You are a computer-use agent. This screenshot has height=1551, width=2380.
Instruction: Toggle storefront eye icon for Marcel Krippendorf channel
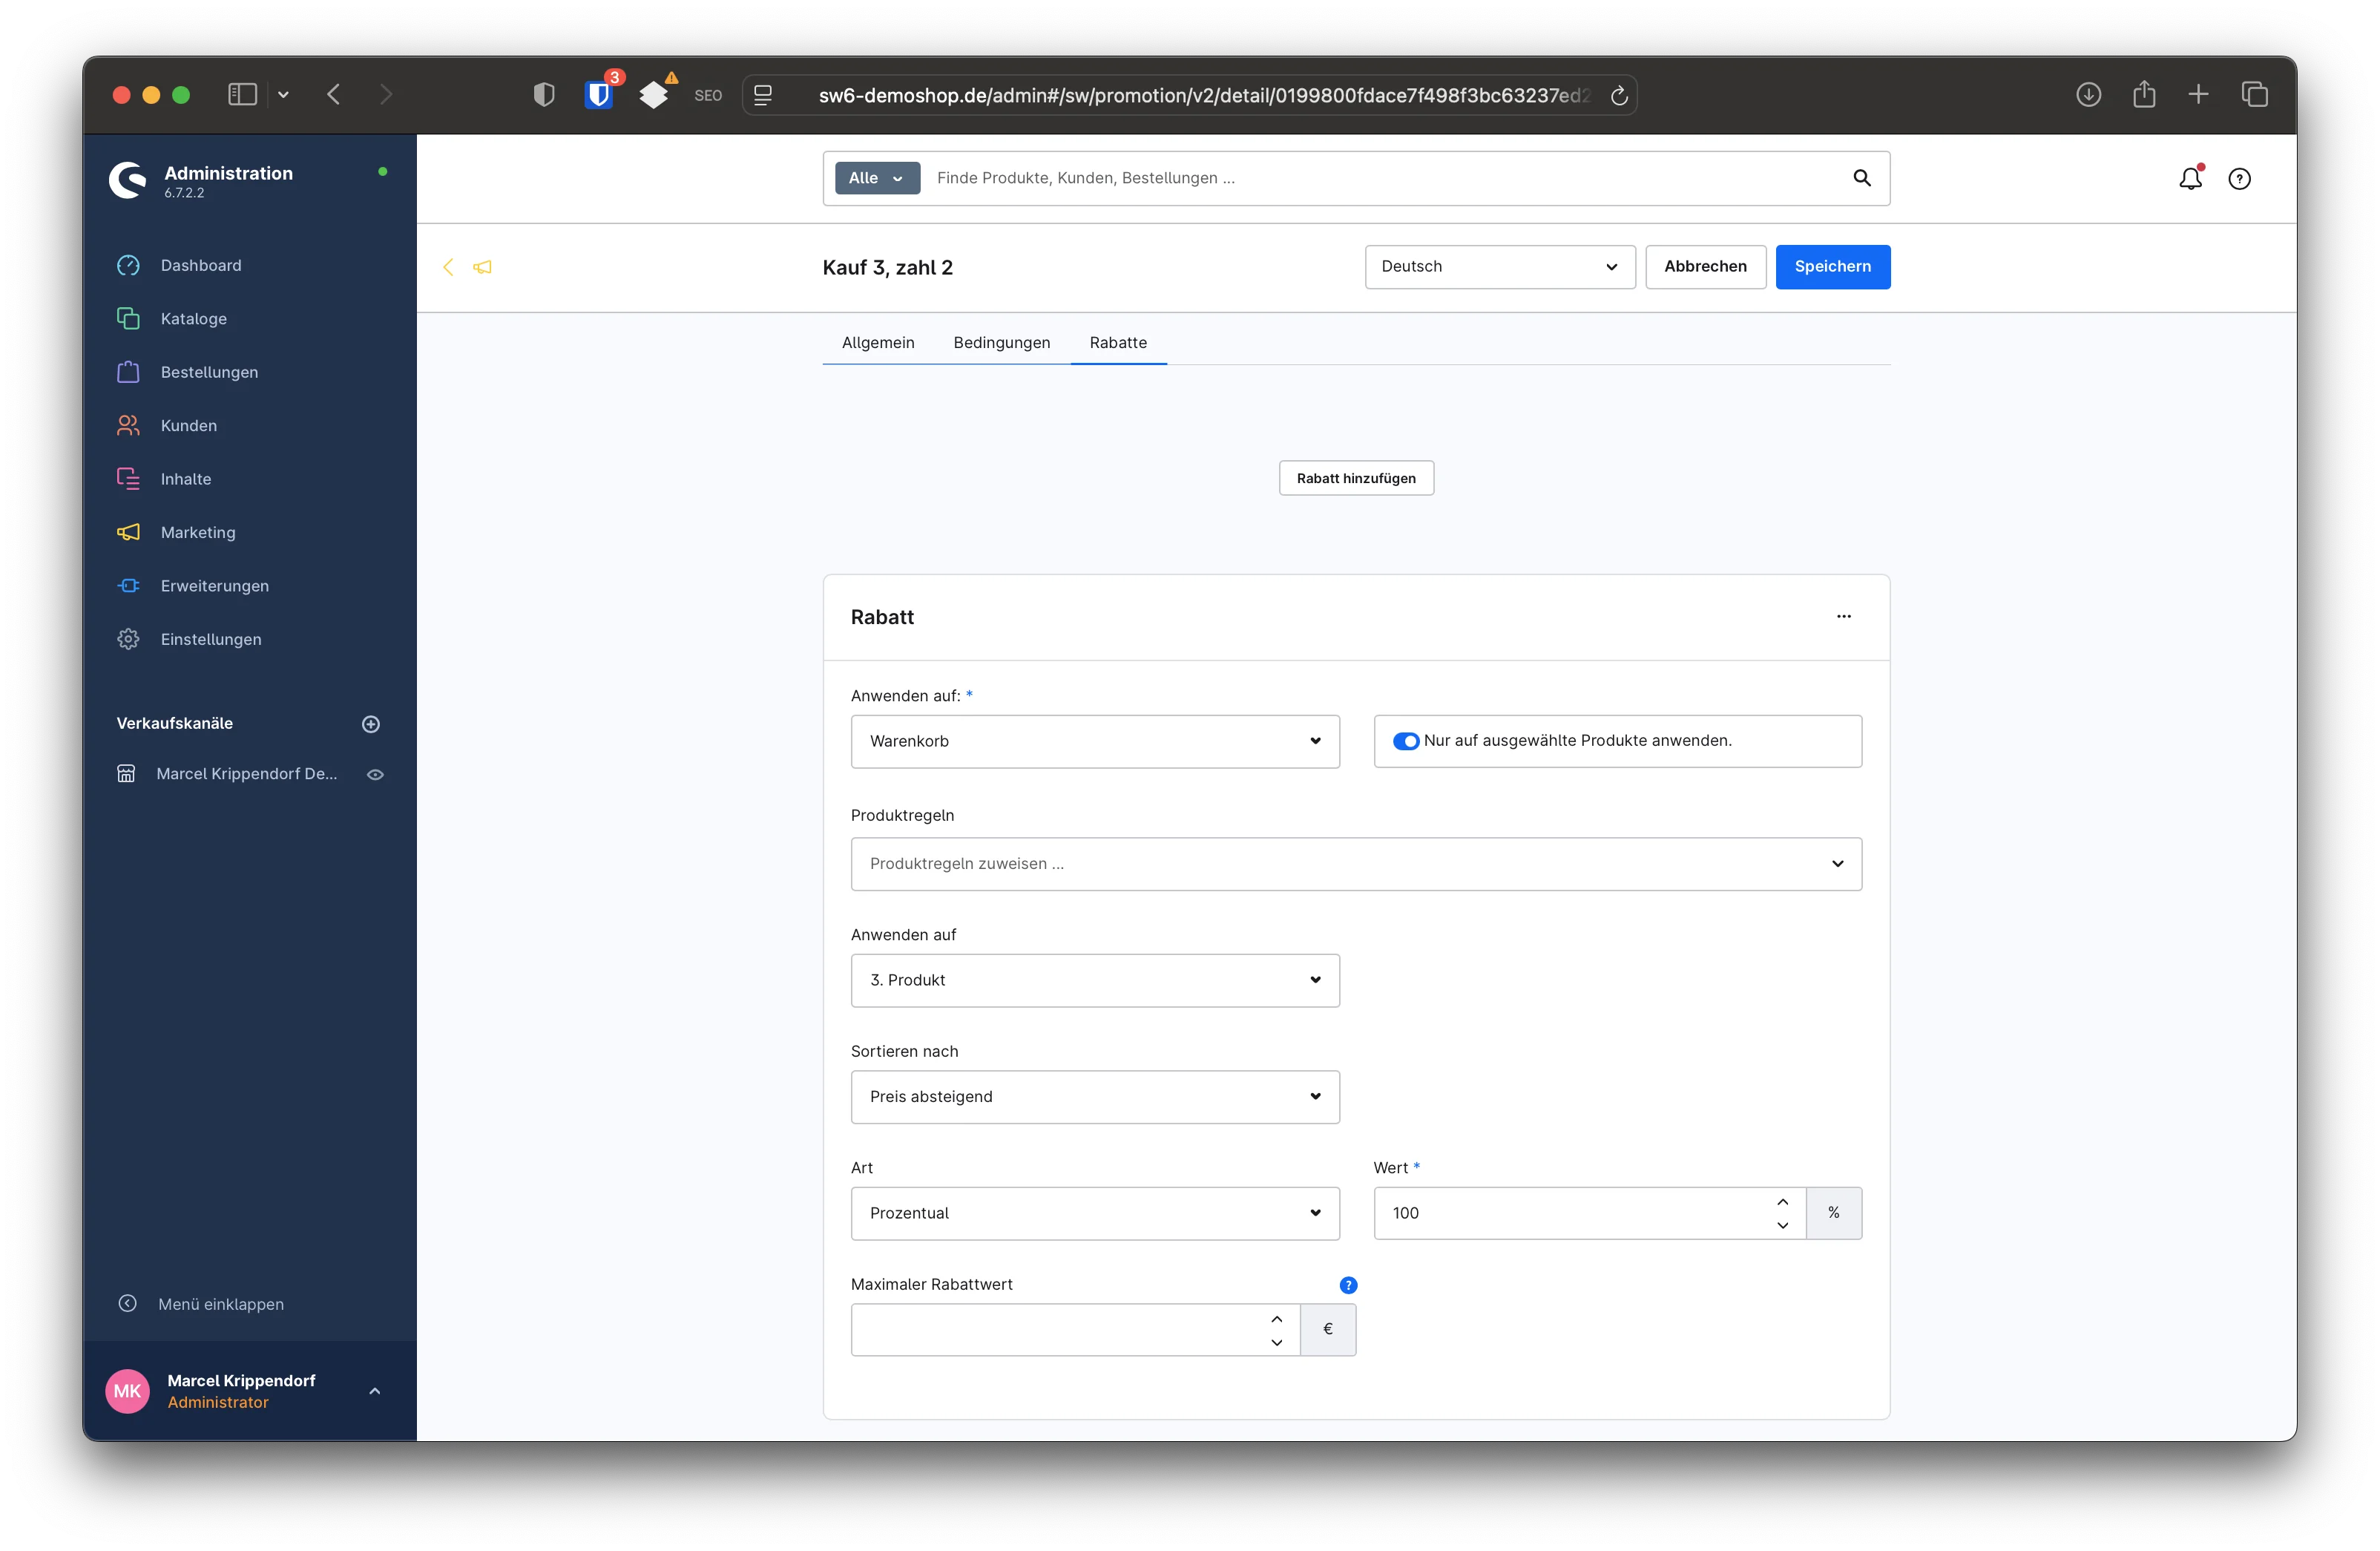(376, 774)
